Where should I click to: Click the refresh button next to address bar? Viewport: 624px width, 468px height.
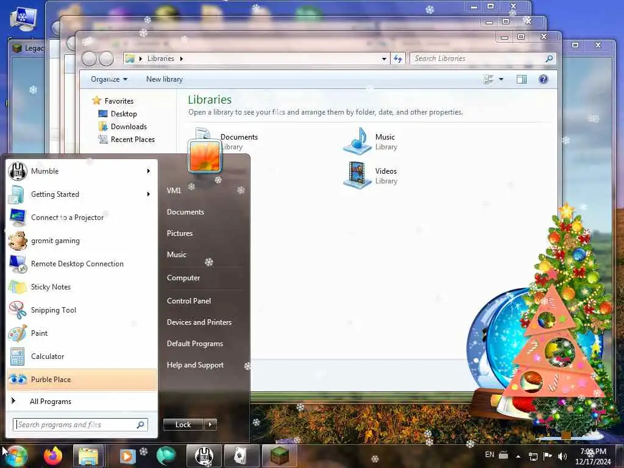pyautogui.click(x=397, y=58)
